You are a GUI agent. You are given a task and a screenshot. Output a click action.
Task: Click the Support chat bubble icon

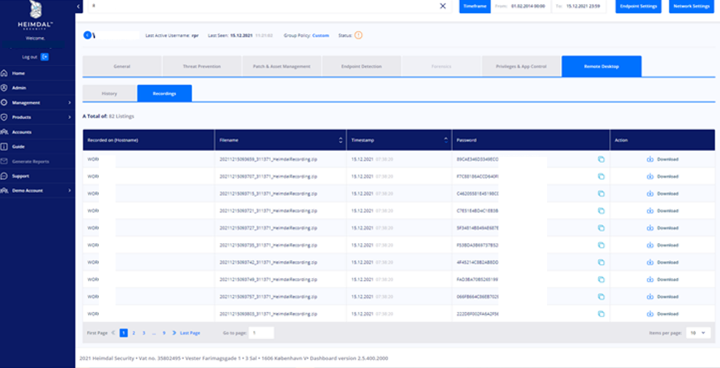click(4, 176)
